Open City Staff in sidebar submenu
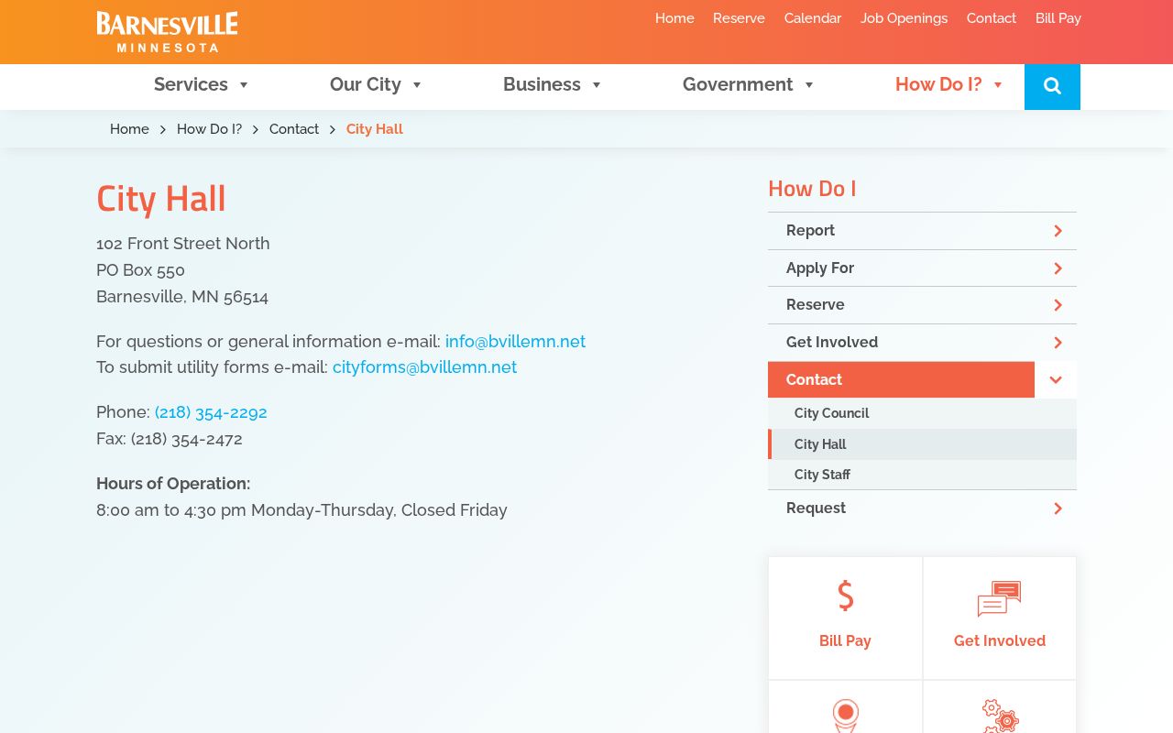Viewport: 1173px width, 733px height. point(922,475)
